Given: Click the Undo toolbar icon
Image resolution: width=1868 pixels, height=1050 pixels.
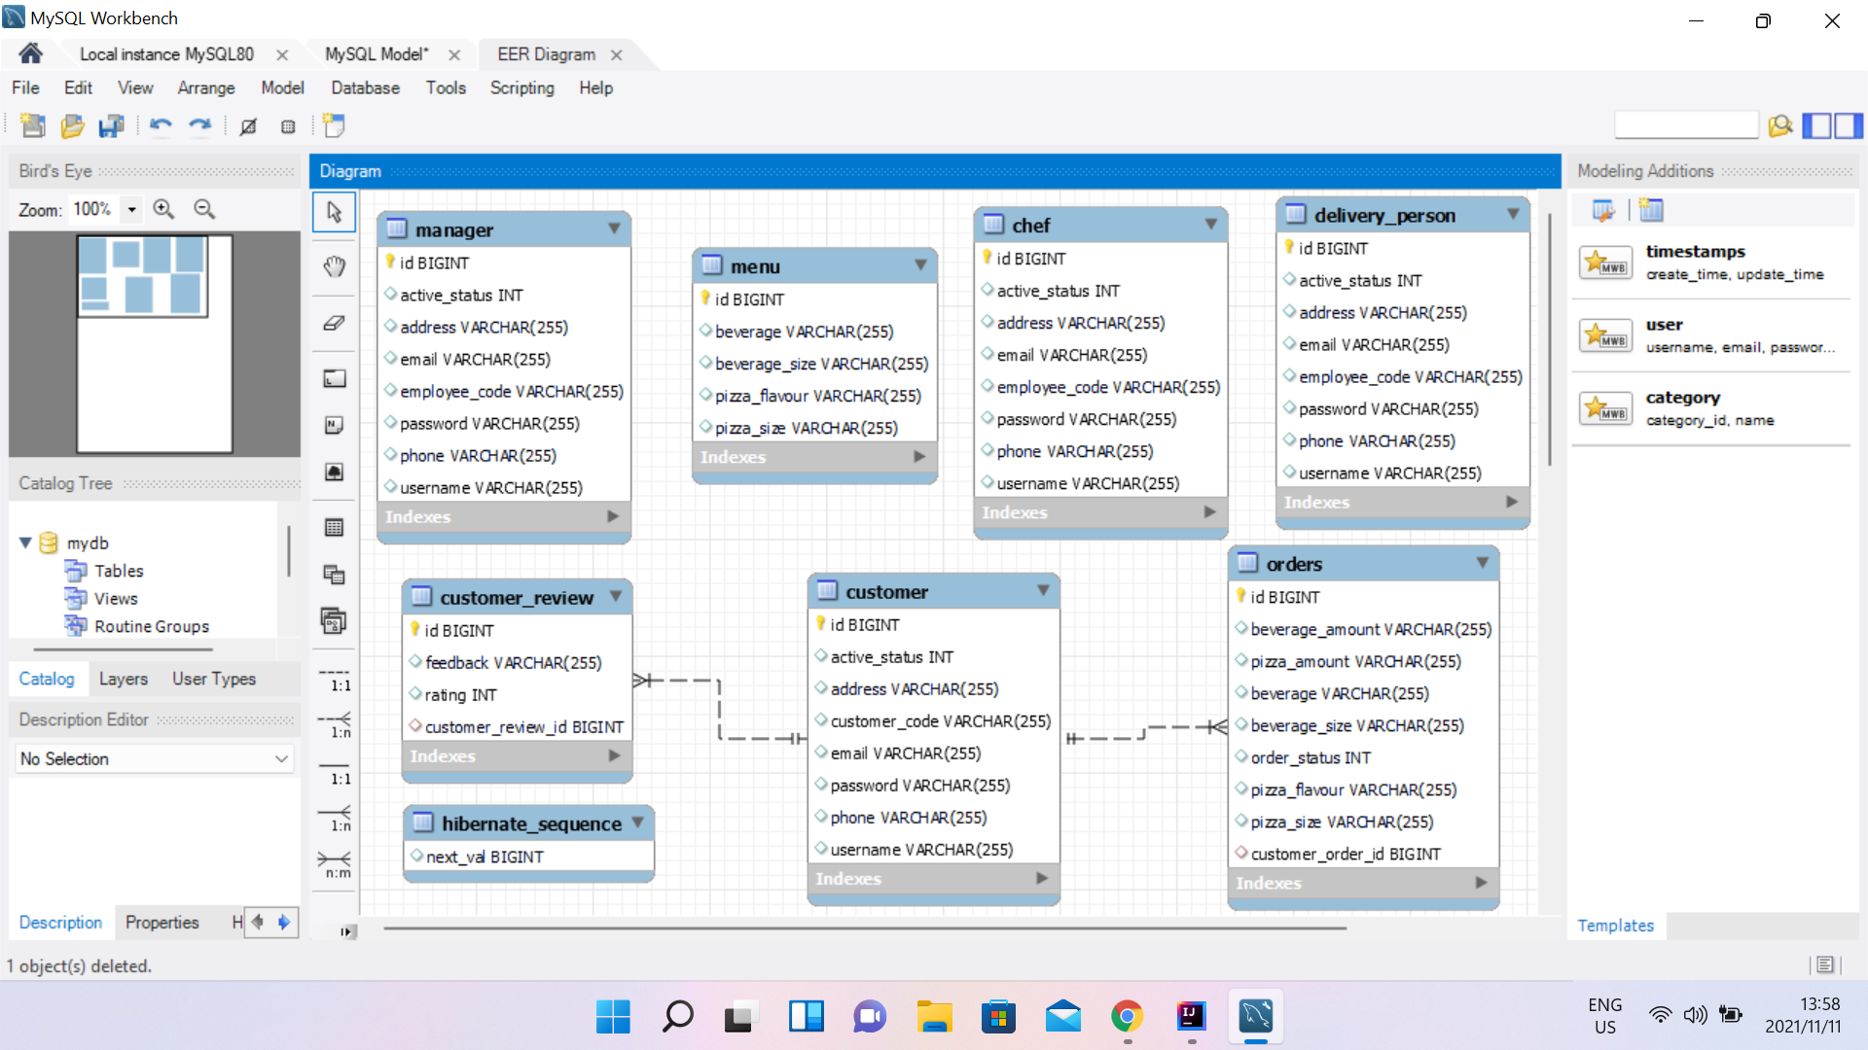Looking at the screenshot, I should [x=160, y=125].
